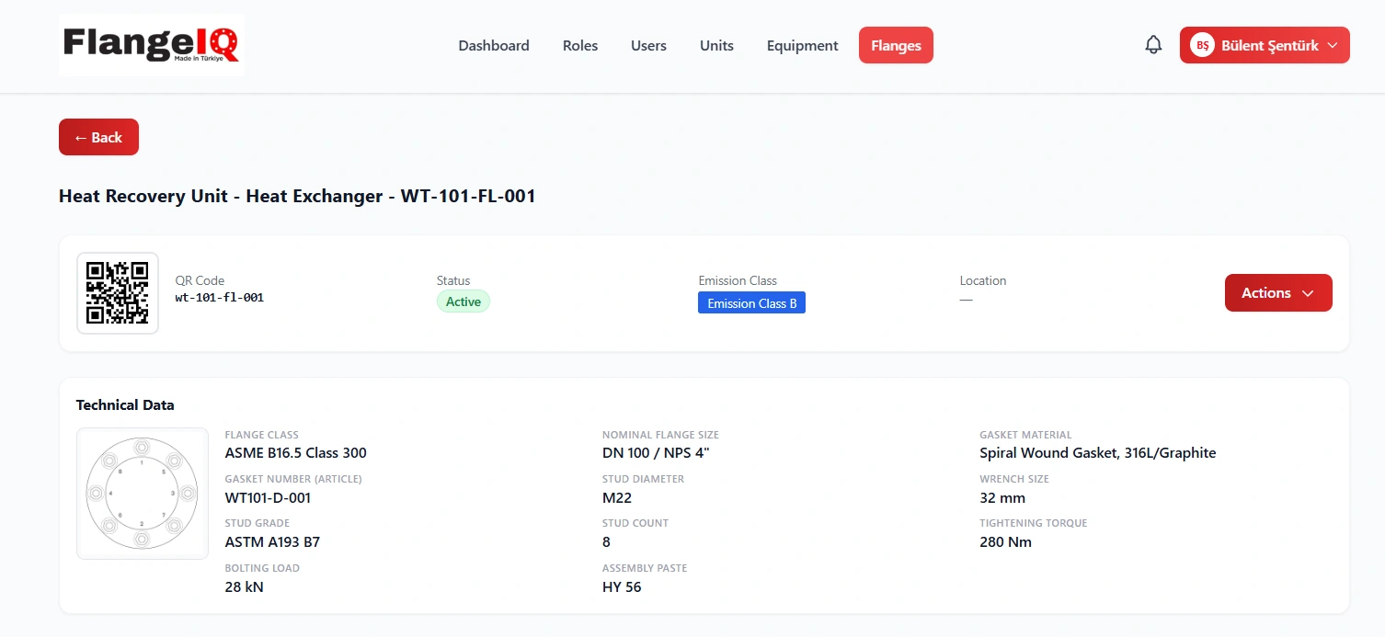Click the Back button
This screenshot has width=1385, height=637.
click(98, 137)
